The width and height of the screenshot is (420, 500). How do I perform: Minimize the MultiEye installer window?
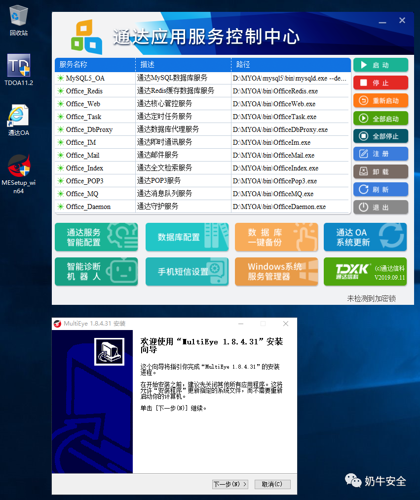point(241,324)
